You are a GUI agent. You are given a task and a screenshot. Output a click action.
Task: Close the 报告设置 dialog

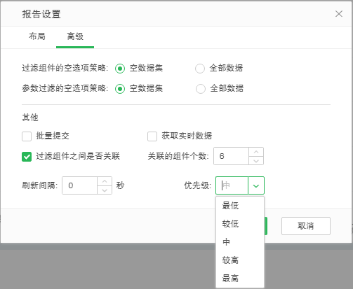click(339, 14)
